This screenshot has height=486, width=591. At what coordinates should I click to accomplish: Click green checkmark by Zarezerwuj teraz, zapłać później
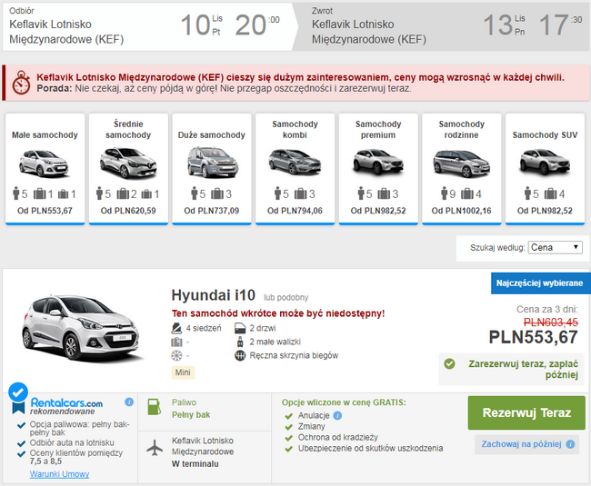pyautogui.click(x=449, y=363)
